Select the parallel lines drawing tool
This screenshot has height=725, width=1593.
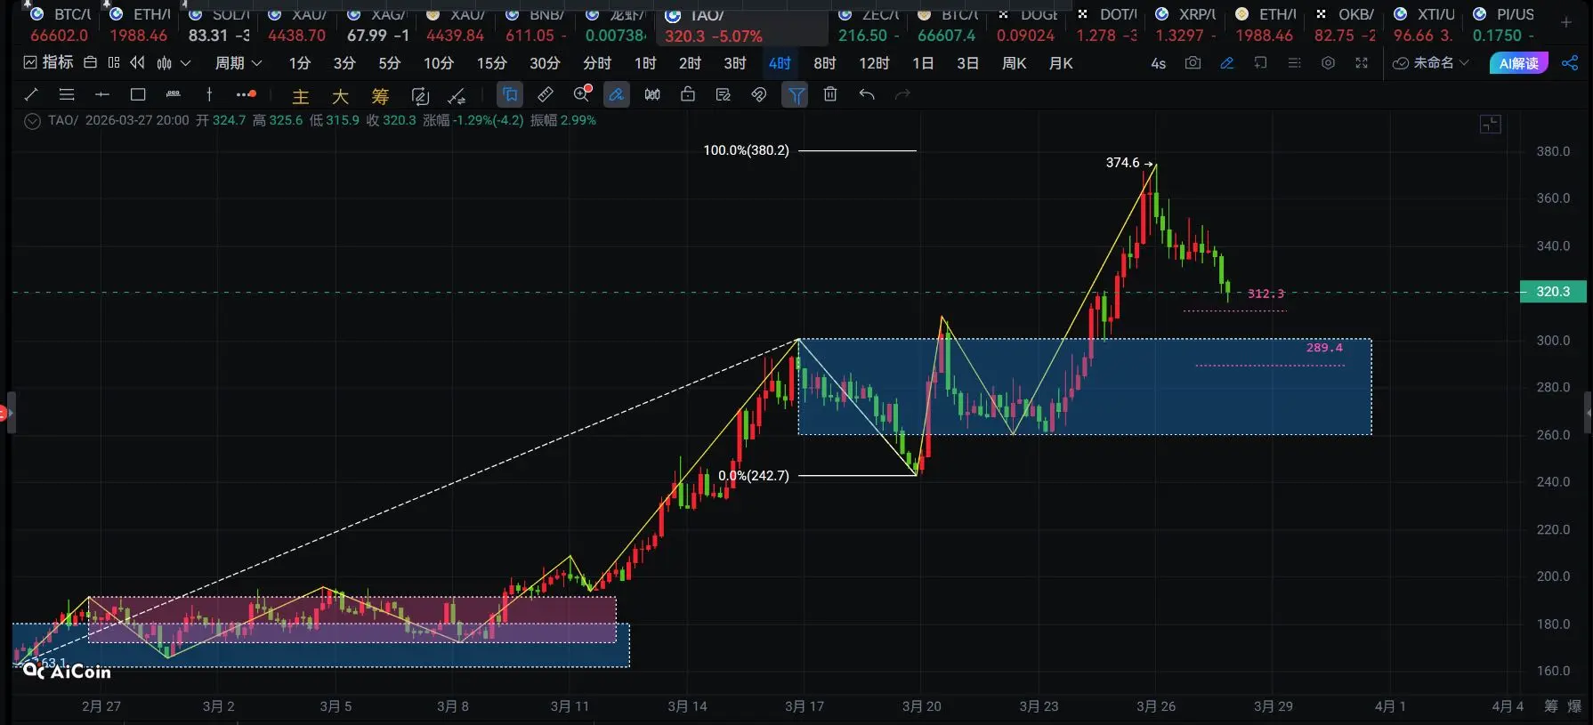point(67,94)
